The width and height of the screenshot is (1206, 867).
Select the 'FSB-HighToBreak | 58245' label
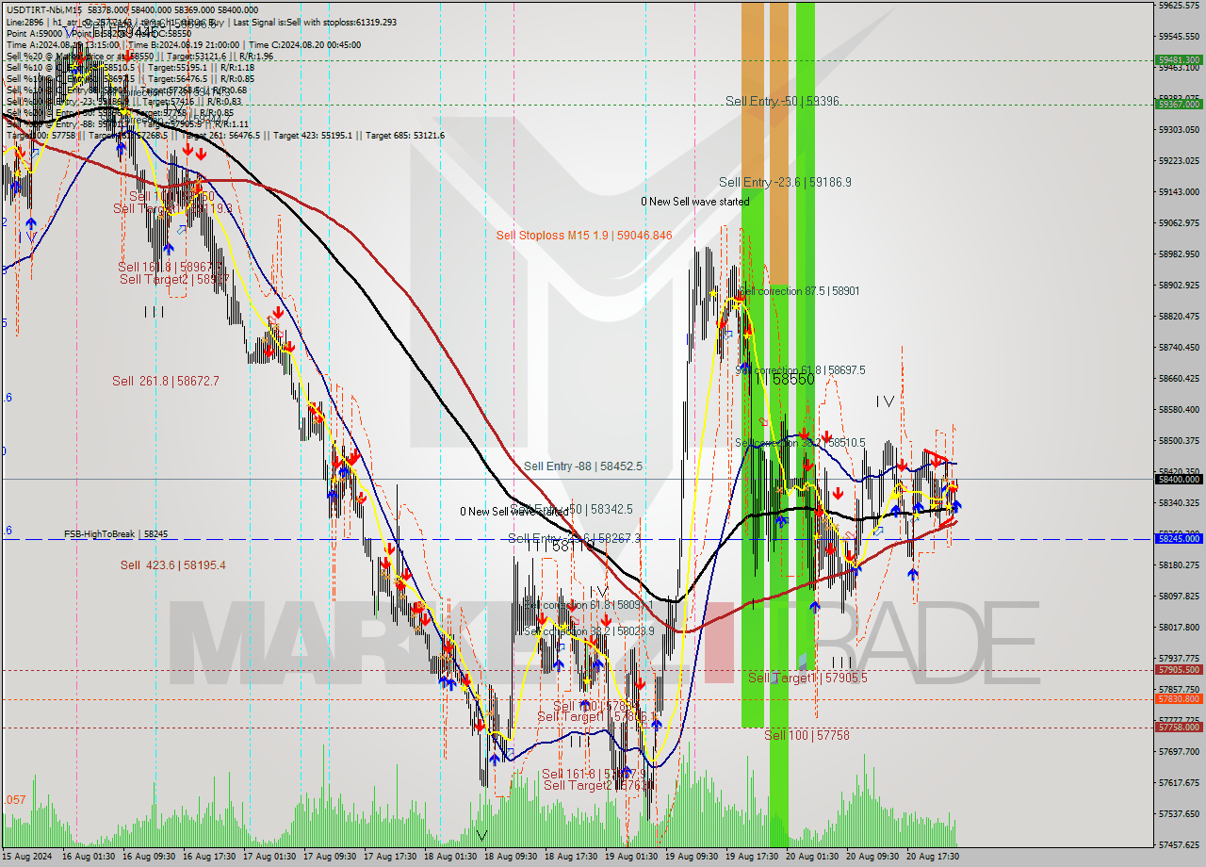pyautogui.click(x=116, y=533)
